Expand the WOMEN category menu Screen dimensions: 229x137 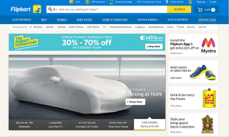click(63, 20)
